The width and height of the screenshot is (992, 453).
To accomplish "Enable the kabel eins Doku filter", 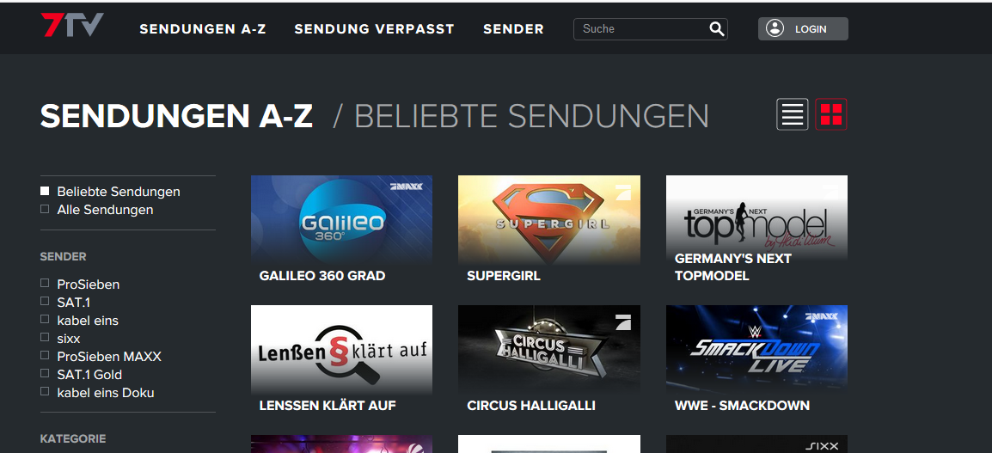I will (x=45, y=391).
